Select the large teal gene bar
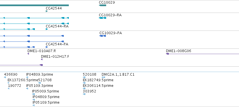Image resolution: width=239 pixels, height=107 pixels. pyautogui.click(x=34, y=5)
